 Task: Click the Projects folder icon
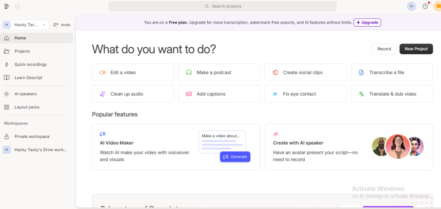tap(7, 51)
